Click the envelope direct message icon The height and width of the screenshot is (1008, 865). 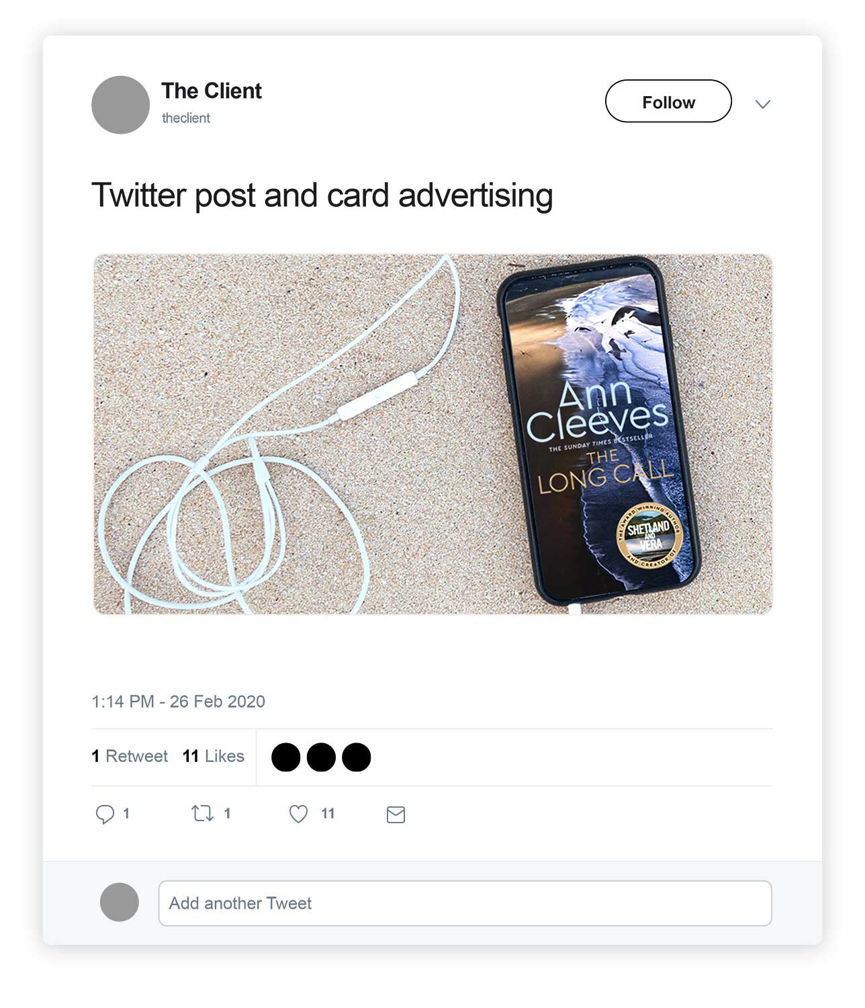(396, 815)
